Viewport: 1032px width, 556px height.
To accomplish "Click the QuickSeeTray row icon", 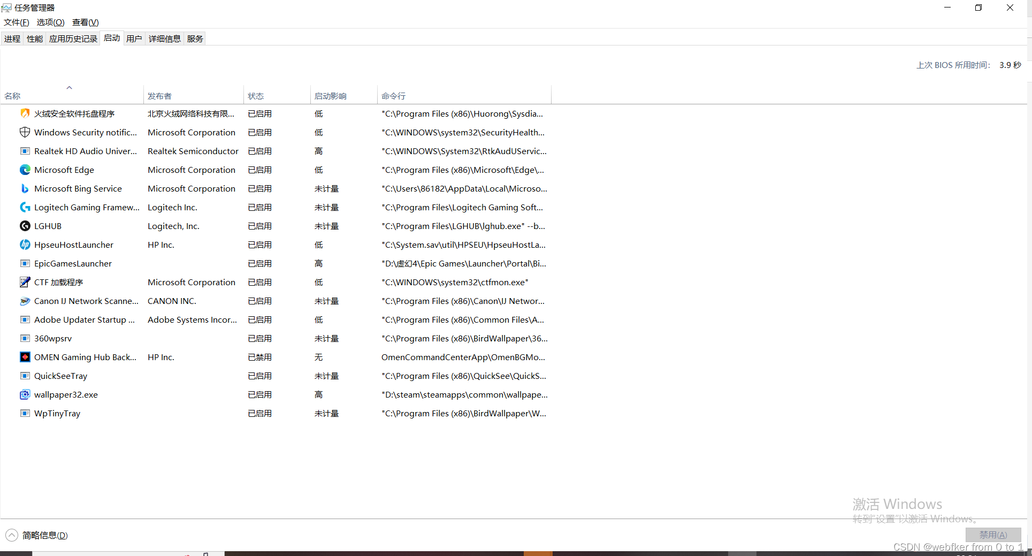I will [x=25, y=376].
